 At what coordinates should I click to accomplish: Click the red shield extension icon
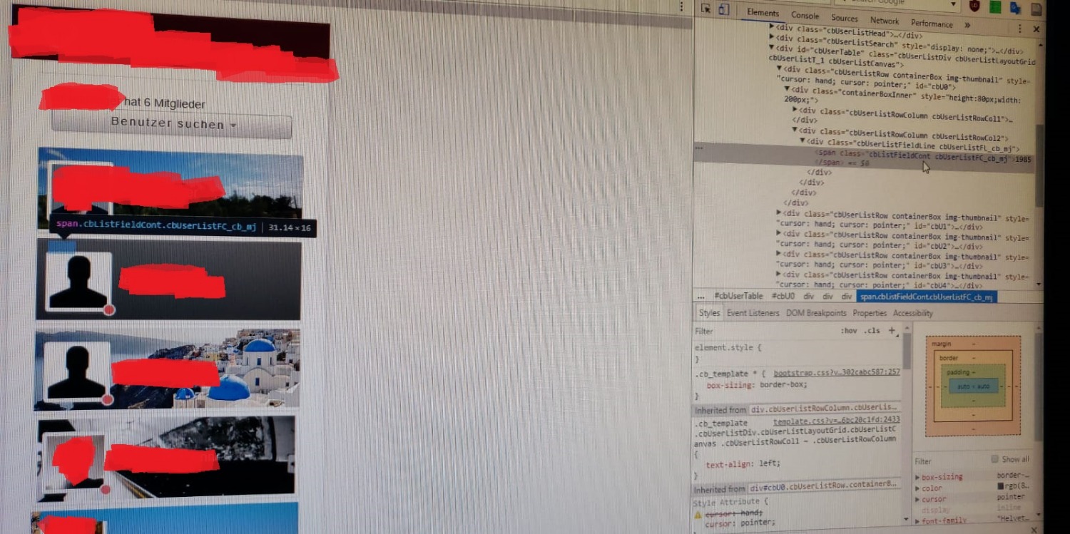[x=974, y=6]
